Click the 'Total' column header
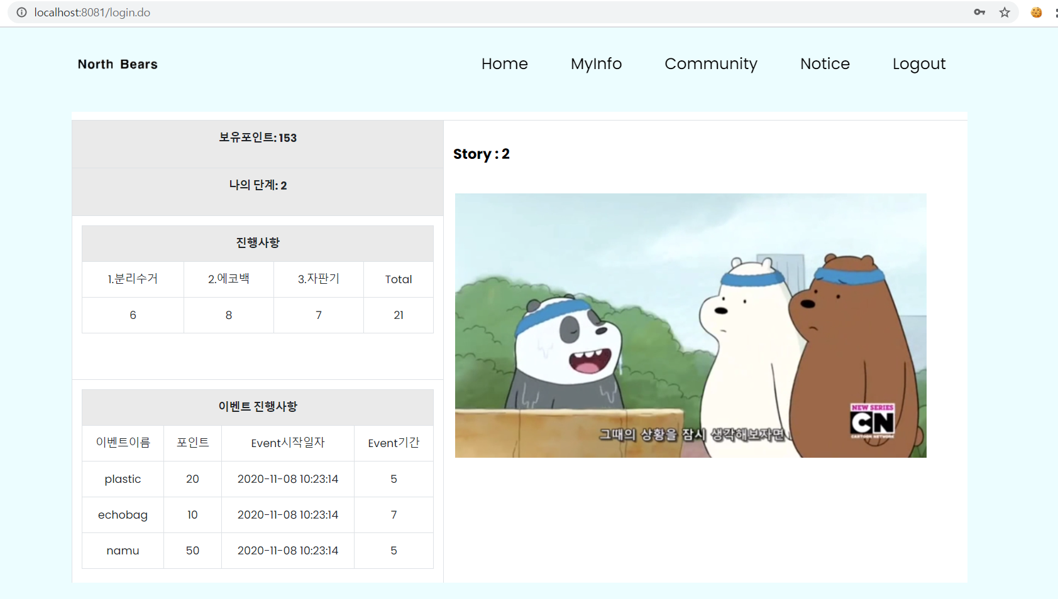Image resolution: width=1058 pixels, height=599 pixels. (x=399, y=279)
